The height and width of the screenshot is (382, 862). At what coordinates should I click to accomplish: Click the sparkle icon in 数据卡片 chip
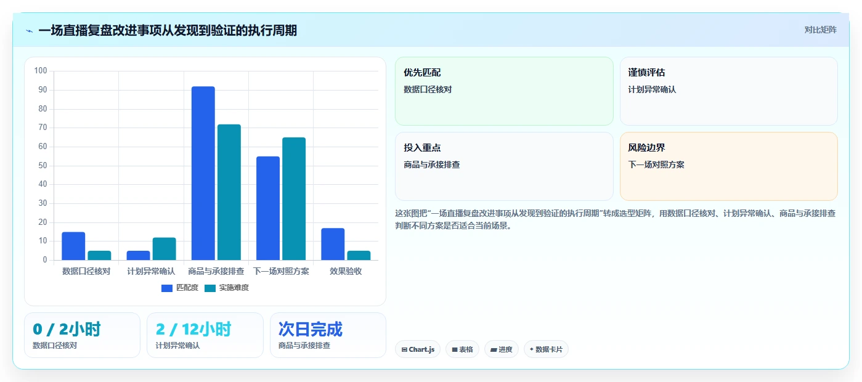pyautogui.click(x=531, y=349)
